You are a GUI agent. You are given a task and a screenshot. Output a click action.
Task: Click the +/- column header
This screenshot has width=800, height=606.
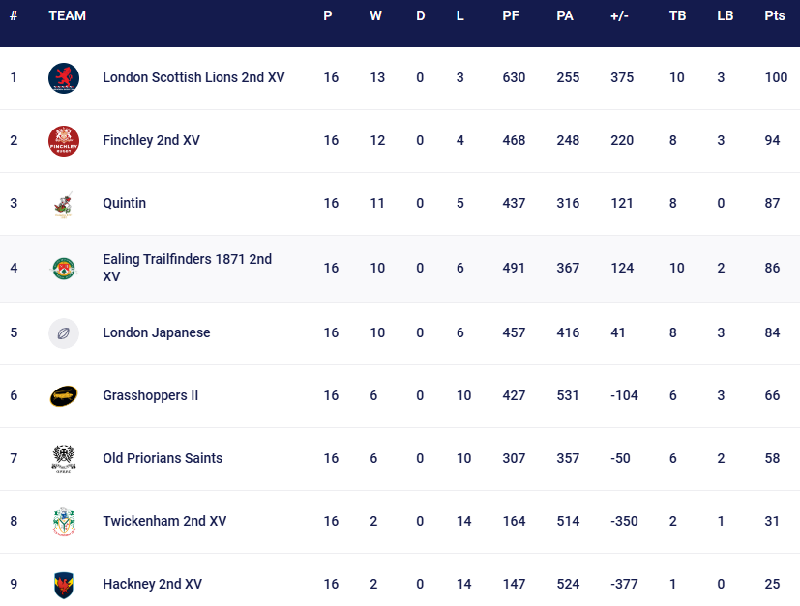click(x=620, y=16)
